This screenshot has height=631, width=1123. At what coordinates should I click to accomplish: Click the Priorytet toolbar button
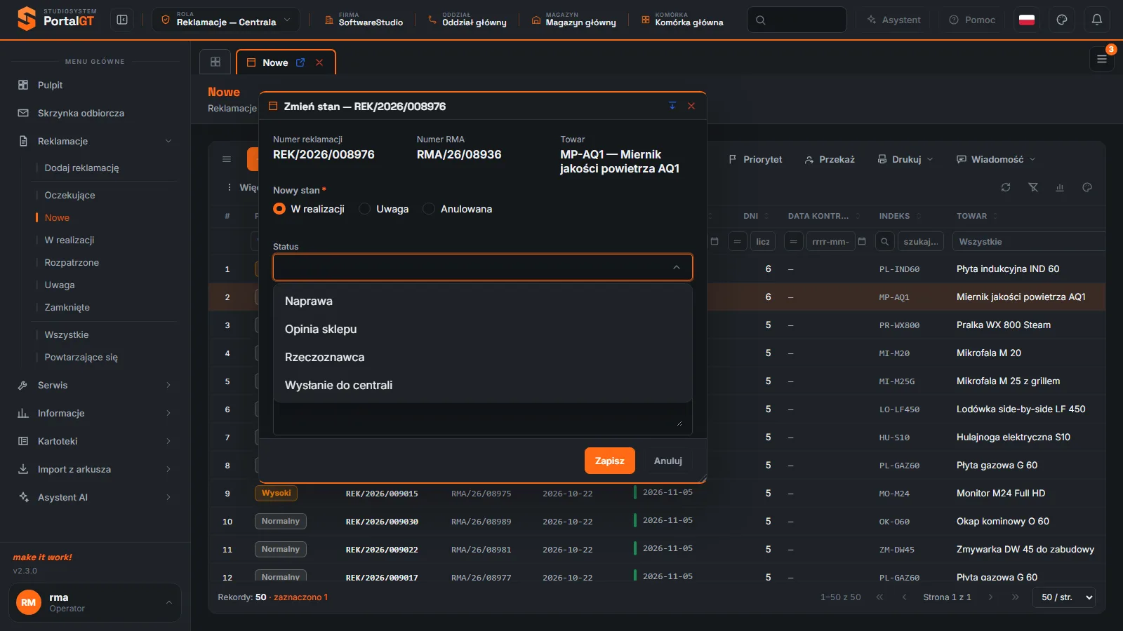755,159
